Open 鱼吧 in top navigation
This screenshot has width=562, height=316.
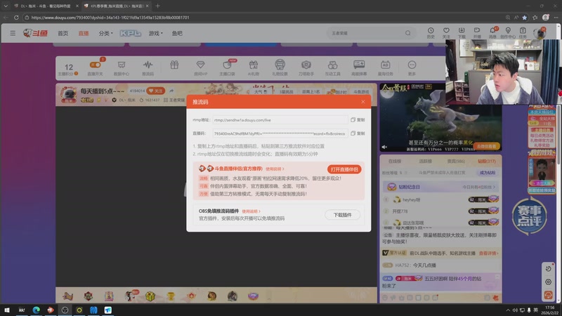[x=177, y=33]
